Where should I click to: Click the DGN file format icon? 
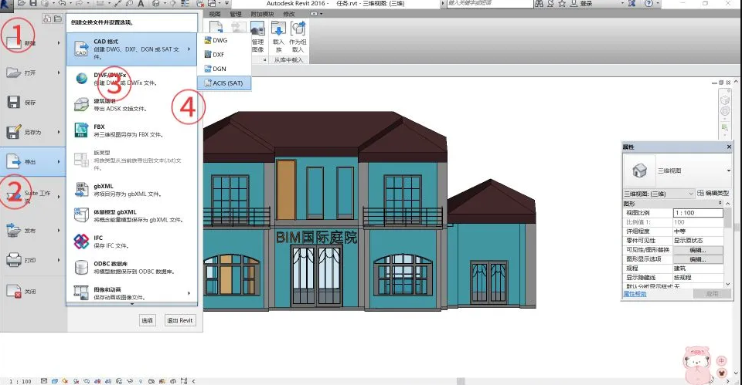pyautogui.click(x=207, y=69)
